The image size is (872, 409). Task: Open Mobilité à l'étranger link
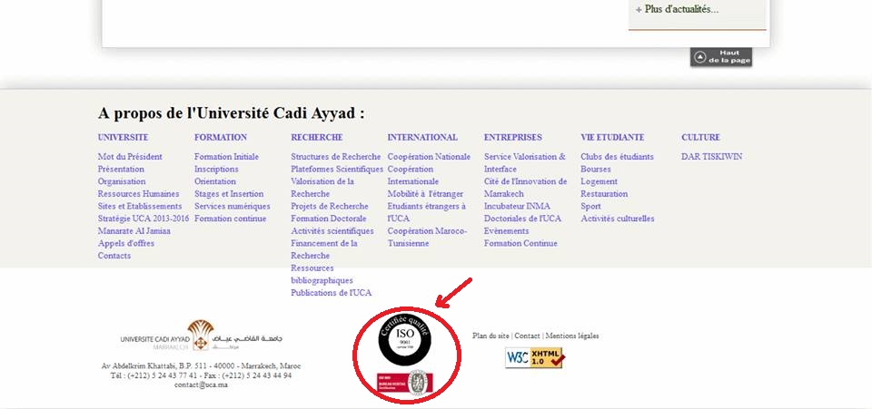click(x=425, y=194)
